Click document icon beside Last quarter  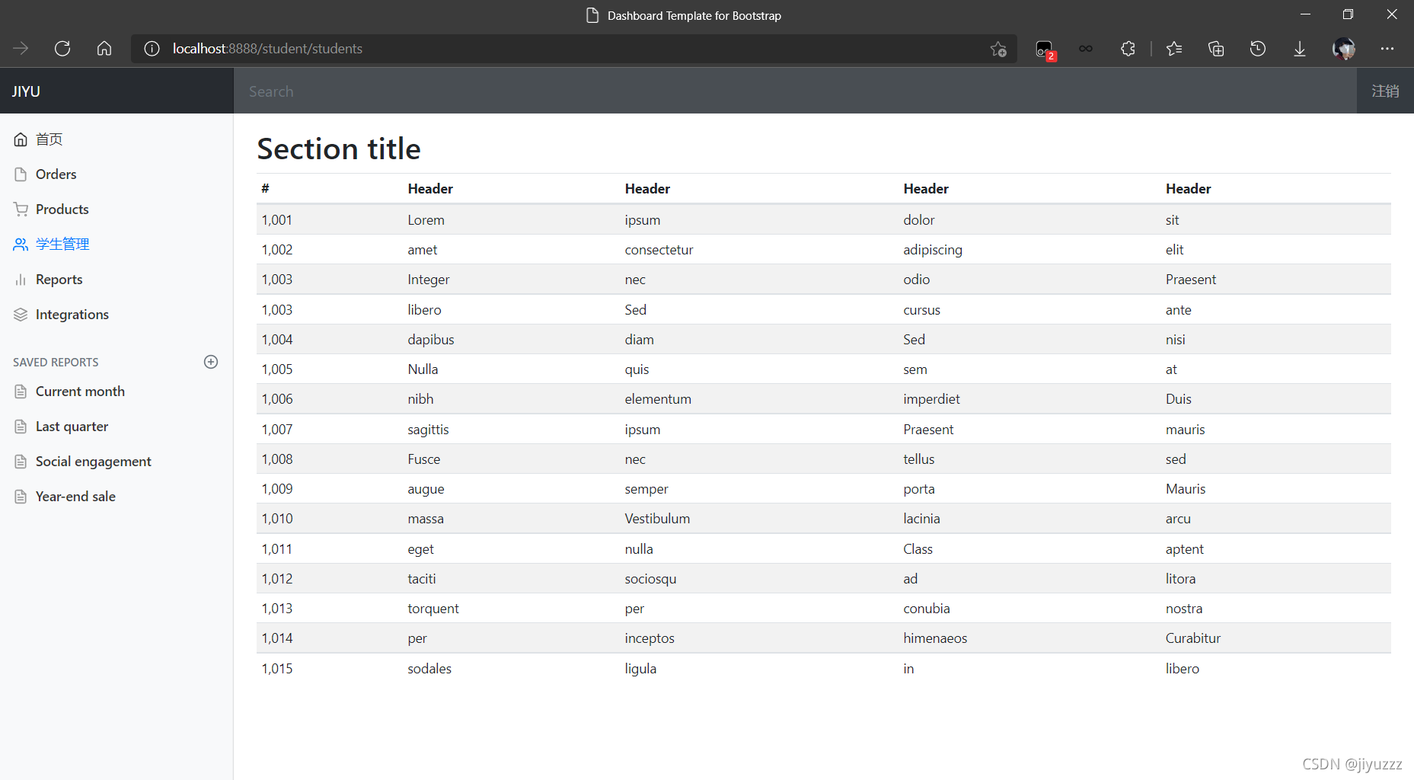coord(21,427)
